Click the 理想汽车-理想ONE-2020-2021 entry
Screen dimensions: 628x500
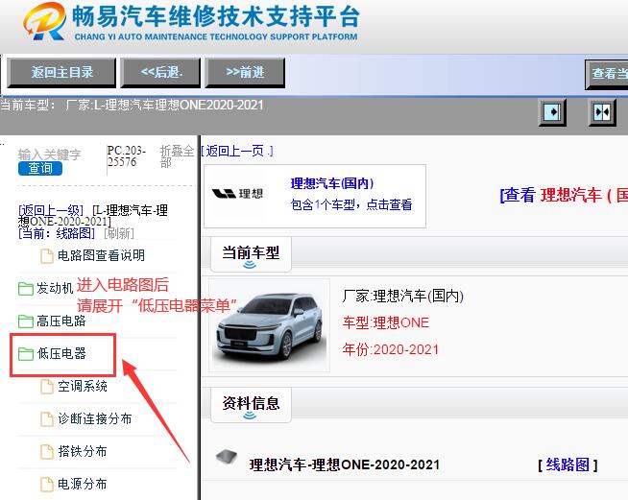345,464
